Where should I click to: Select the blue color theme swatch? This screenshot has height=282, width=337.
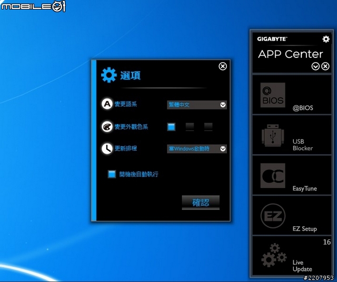point(171,127)
